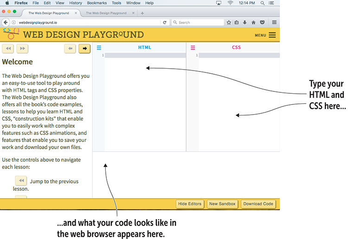This screenshot has height=239, width=348.
Task: Click the browser back button
Action: 6,22
